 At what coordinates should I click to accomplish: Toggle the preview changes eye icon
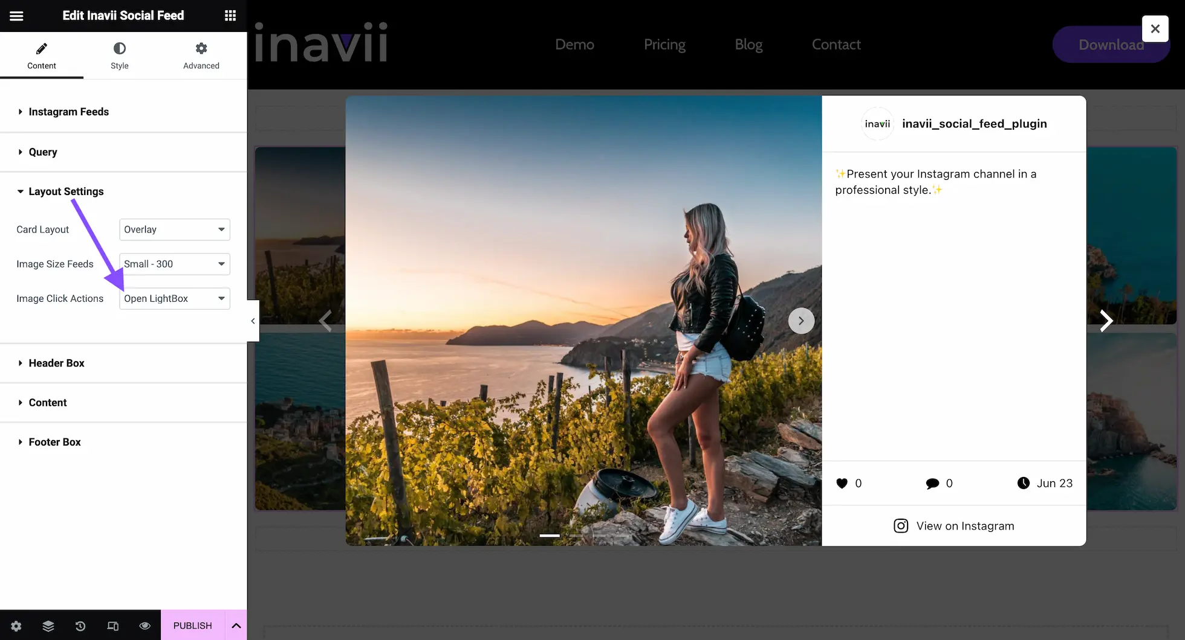coord(144,626)
